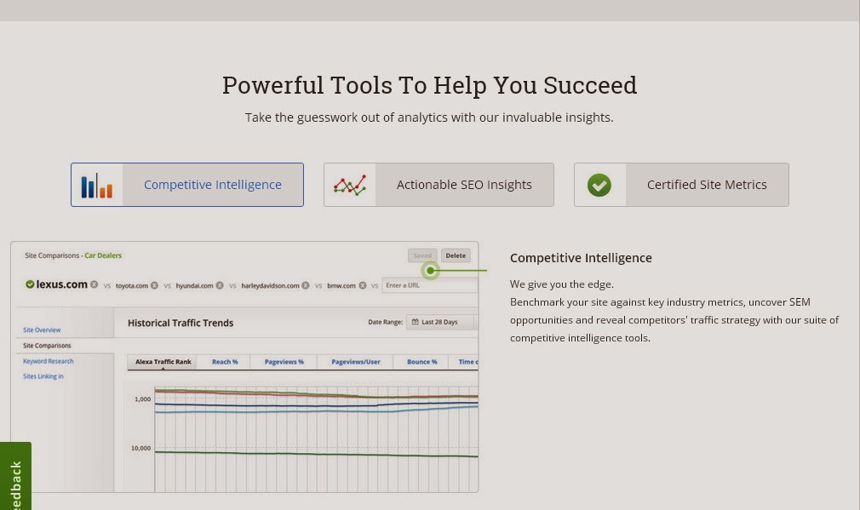Open the Certified Site Metrics tab

(682, 185)
